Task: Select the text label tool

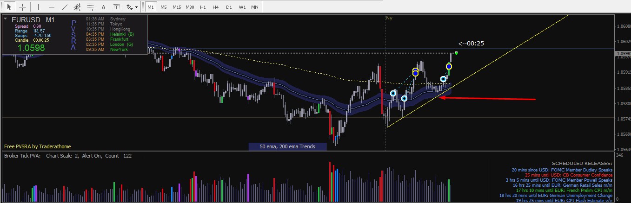Action: [x=116, y=7]
